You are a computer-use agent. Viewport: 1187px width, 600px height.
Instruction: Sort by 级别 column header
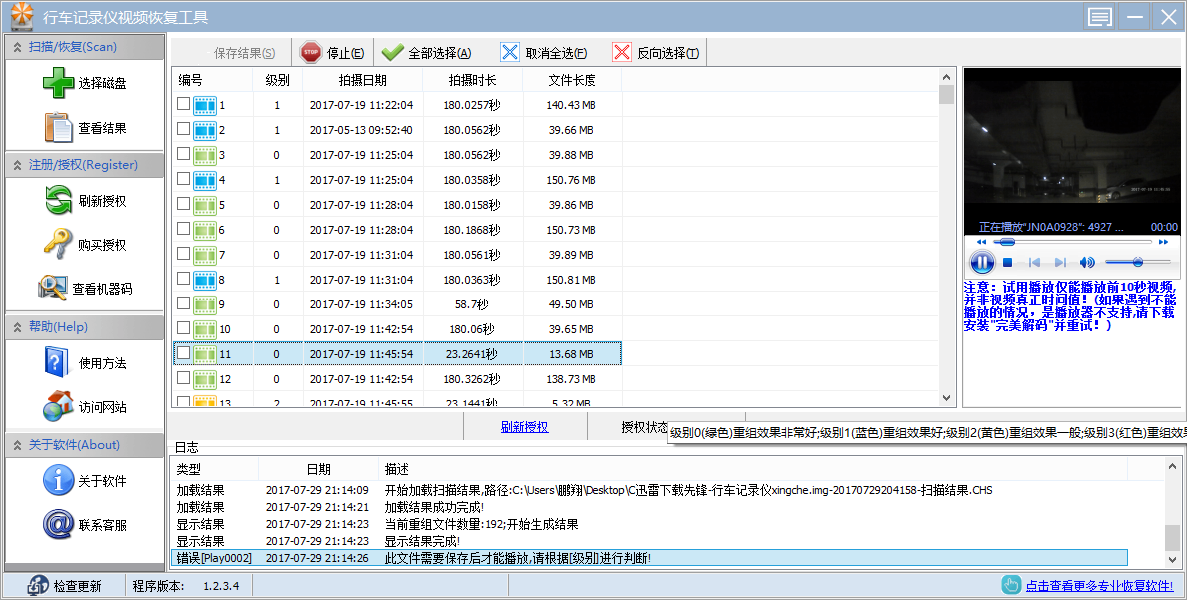click(x=277, y=80)
